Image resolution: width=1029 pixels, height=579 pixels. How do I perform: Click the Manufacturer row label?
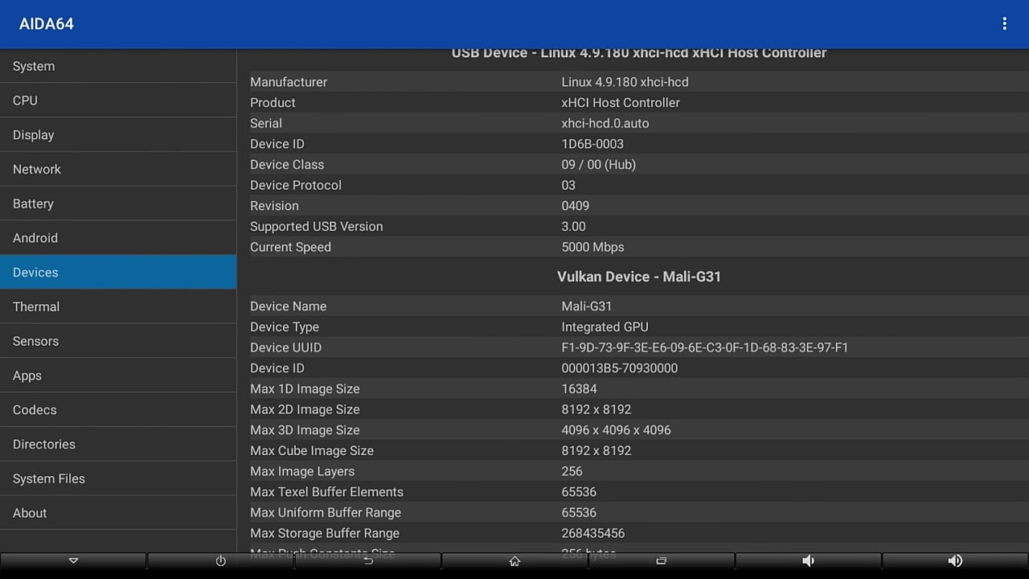tap(289, 82)
